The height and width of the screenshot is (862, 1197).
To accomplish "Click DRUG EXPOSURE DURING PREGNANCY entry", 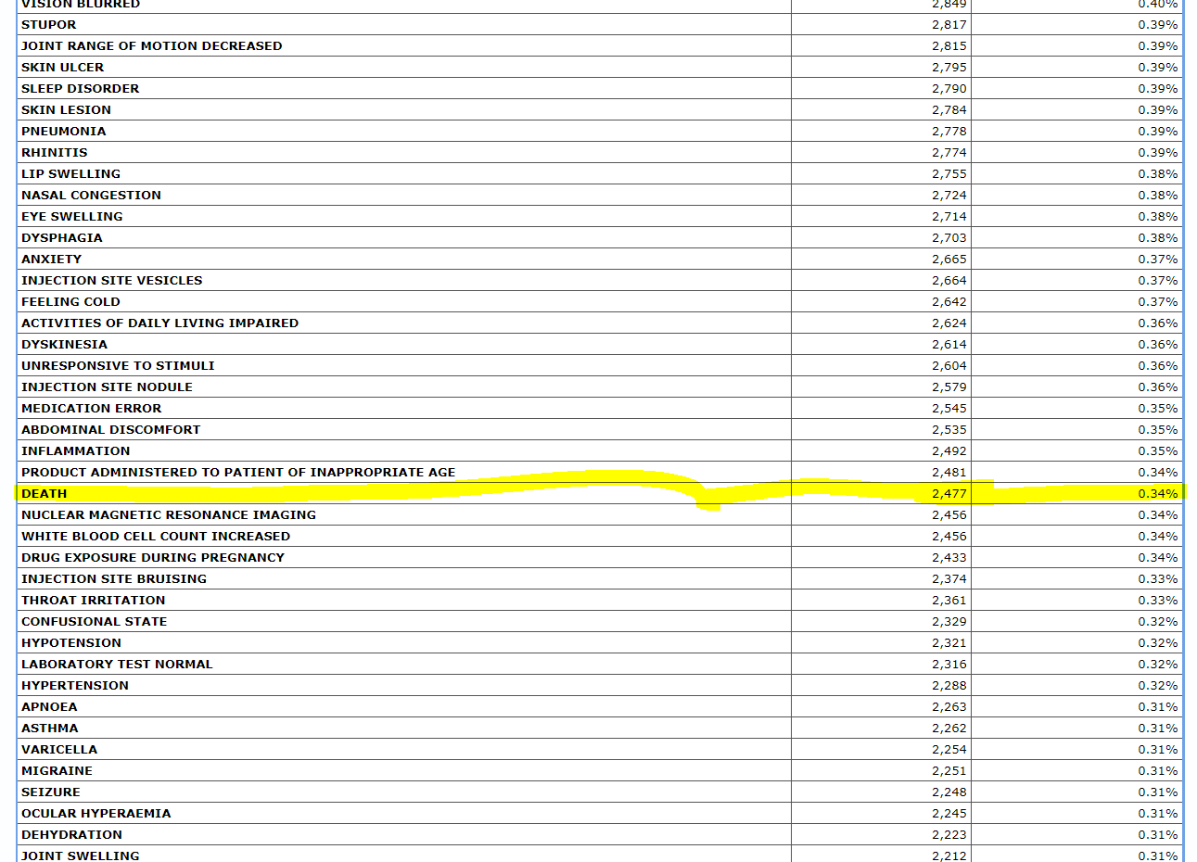I will pos(153,558).
